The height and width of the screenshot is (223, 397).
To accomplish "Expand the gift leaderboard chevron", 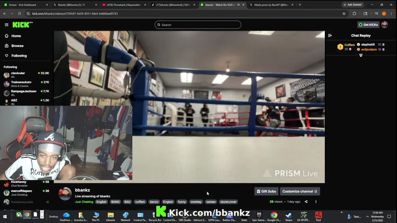I will [x=361, y=55].
